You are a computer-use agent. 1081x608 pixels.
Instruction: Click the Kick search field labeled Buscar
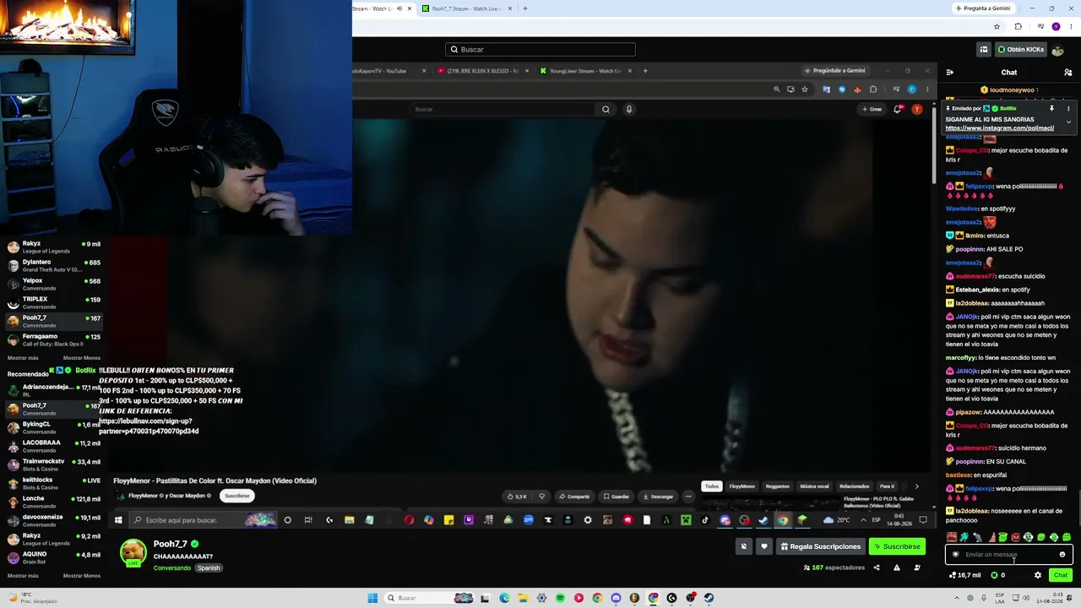tap(540, 49)
